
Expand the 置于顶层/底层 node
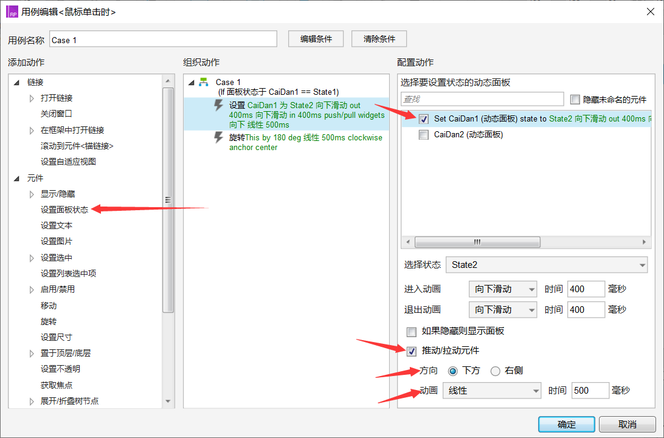tap(32, 354)
